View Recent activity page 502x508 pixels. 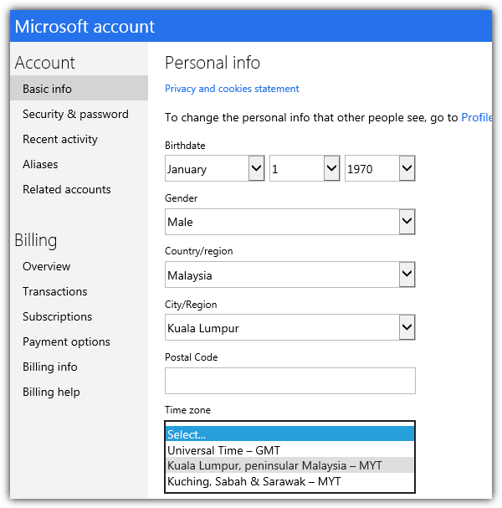(60, 139)
